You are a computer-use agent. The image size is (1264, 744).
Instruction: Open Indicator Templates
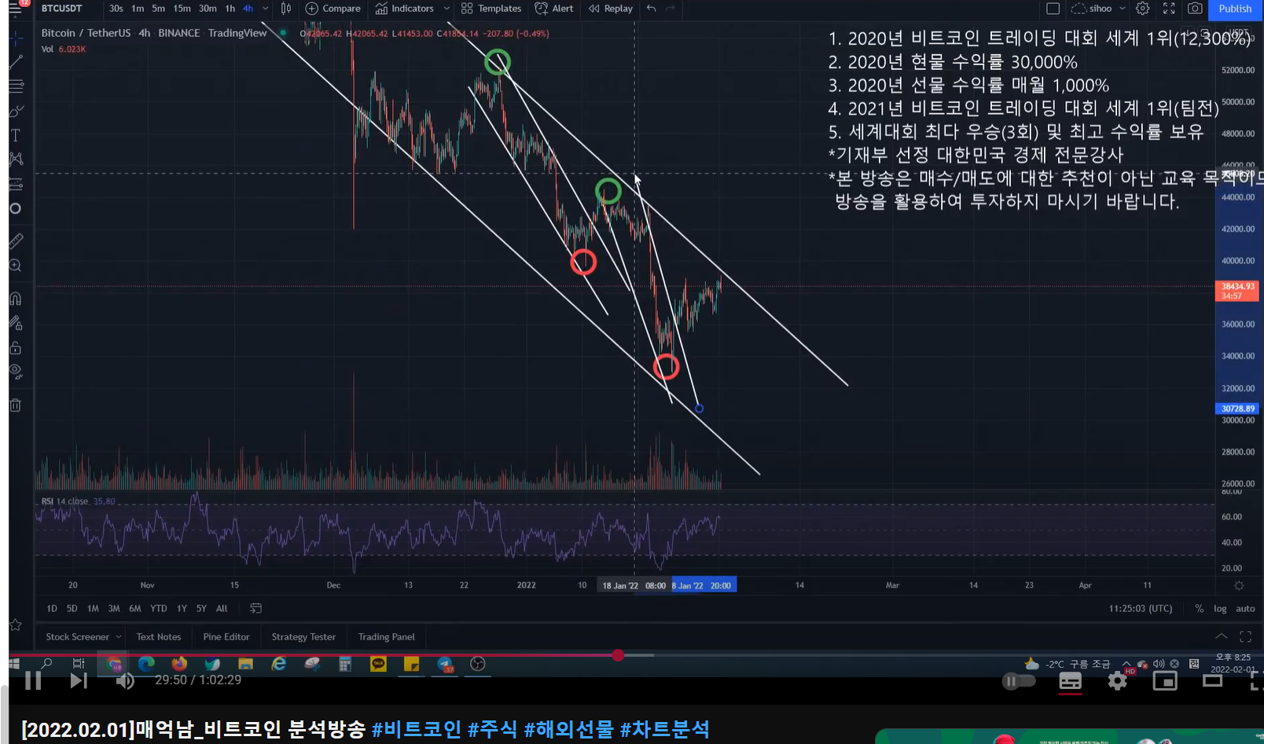click(491, 9)
